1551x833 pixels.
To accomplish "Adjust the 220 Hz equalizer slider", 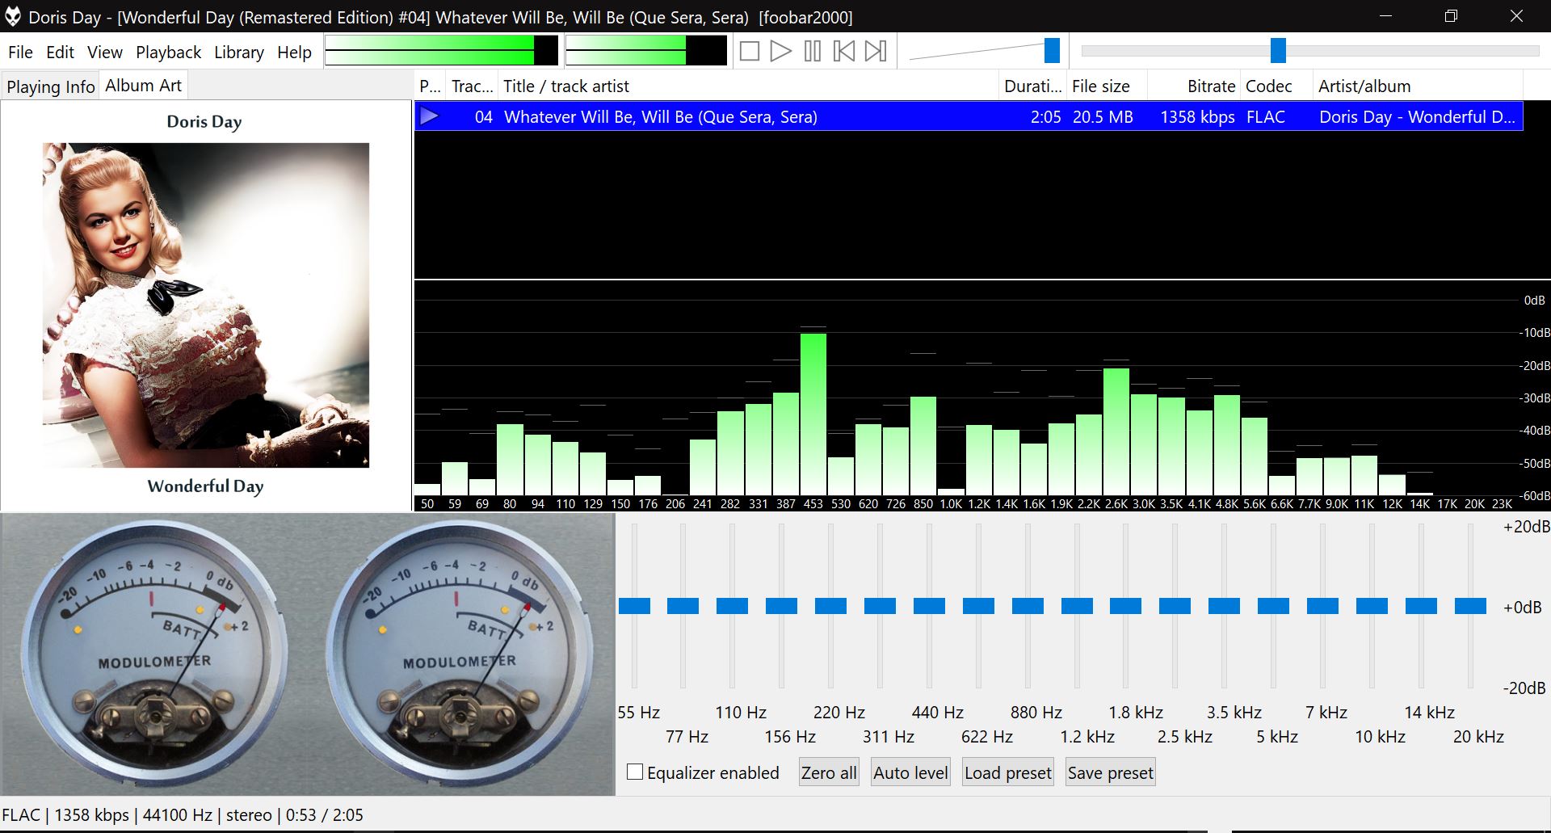I will pos(830,606).
